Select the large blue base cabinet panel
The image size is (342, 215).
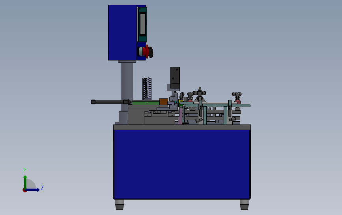182,164
